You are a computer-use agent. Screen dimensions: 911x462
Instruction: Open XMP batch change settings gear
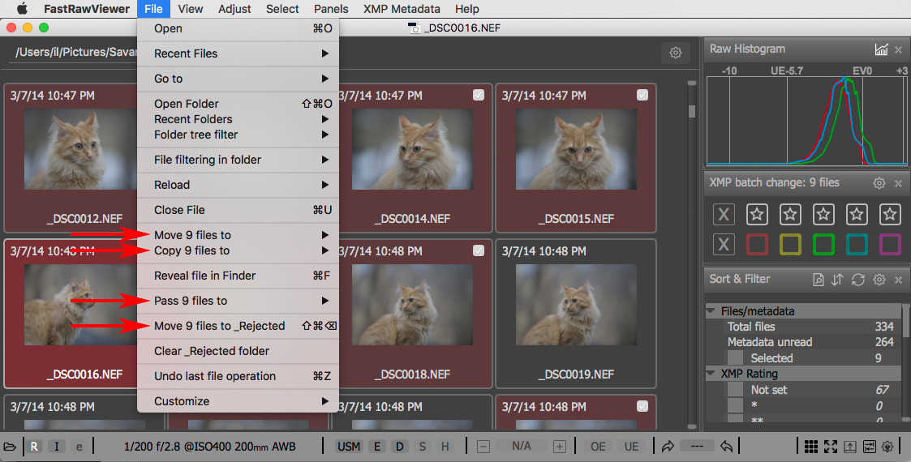(879, 183)
